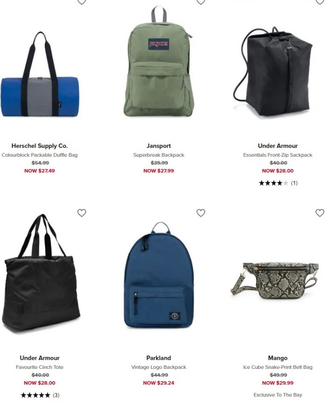This screenshot has width=330, height=408.
Task: Select Essentials Front-Zip Sackpack title
Action: click(x=278, y=155)
